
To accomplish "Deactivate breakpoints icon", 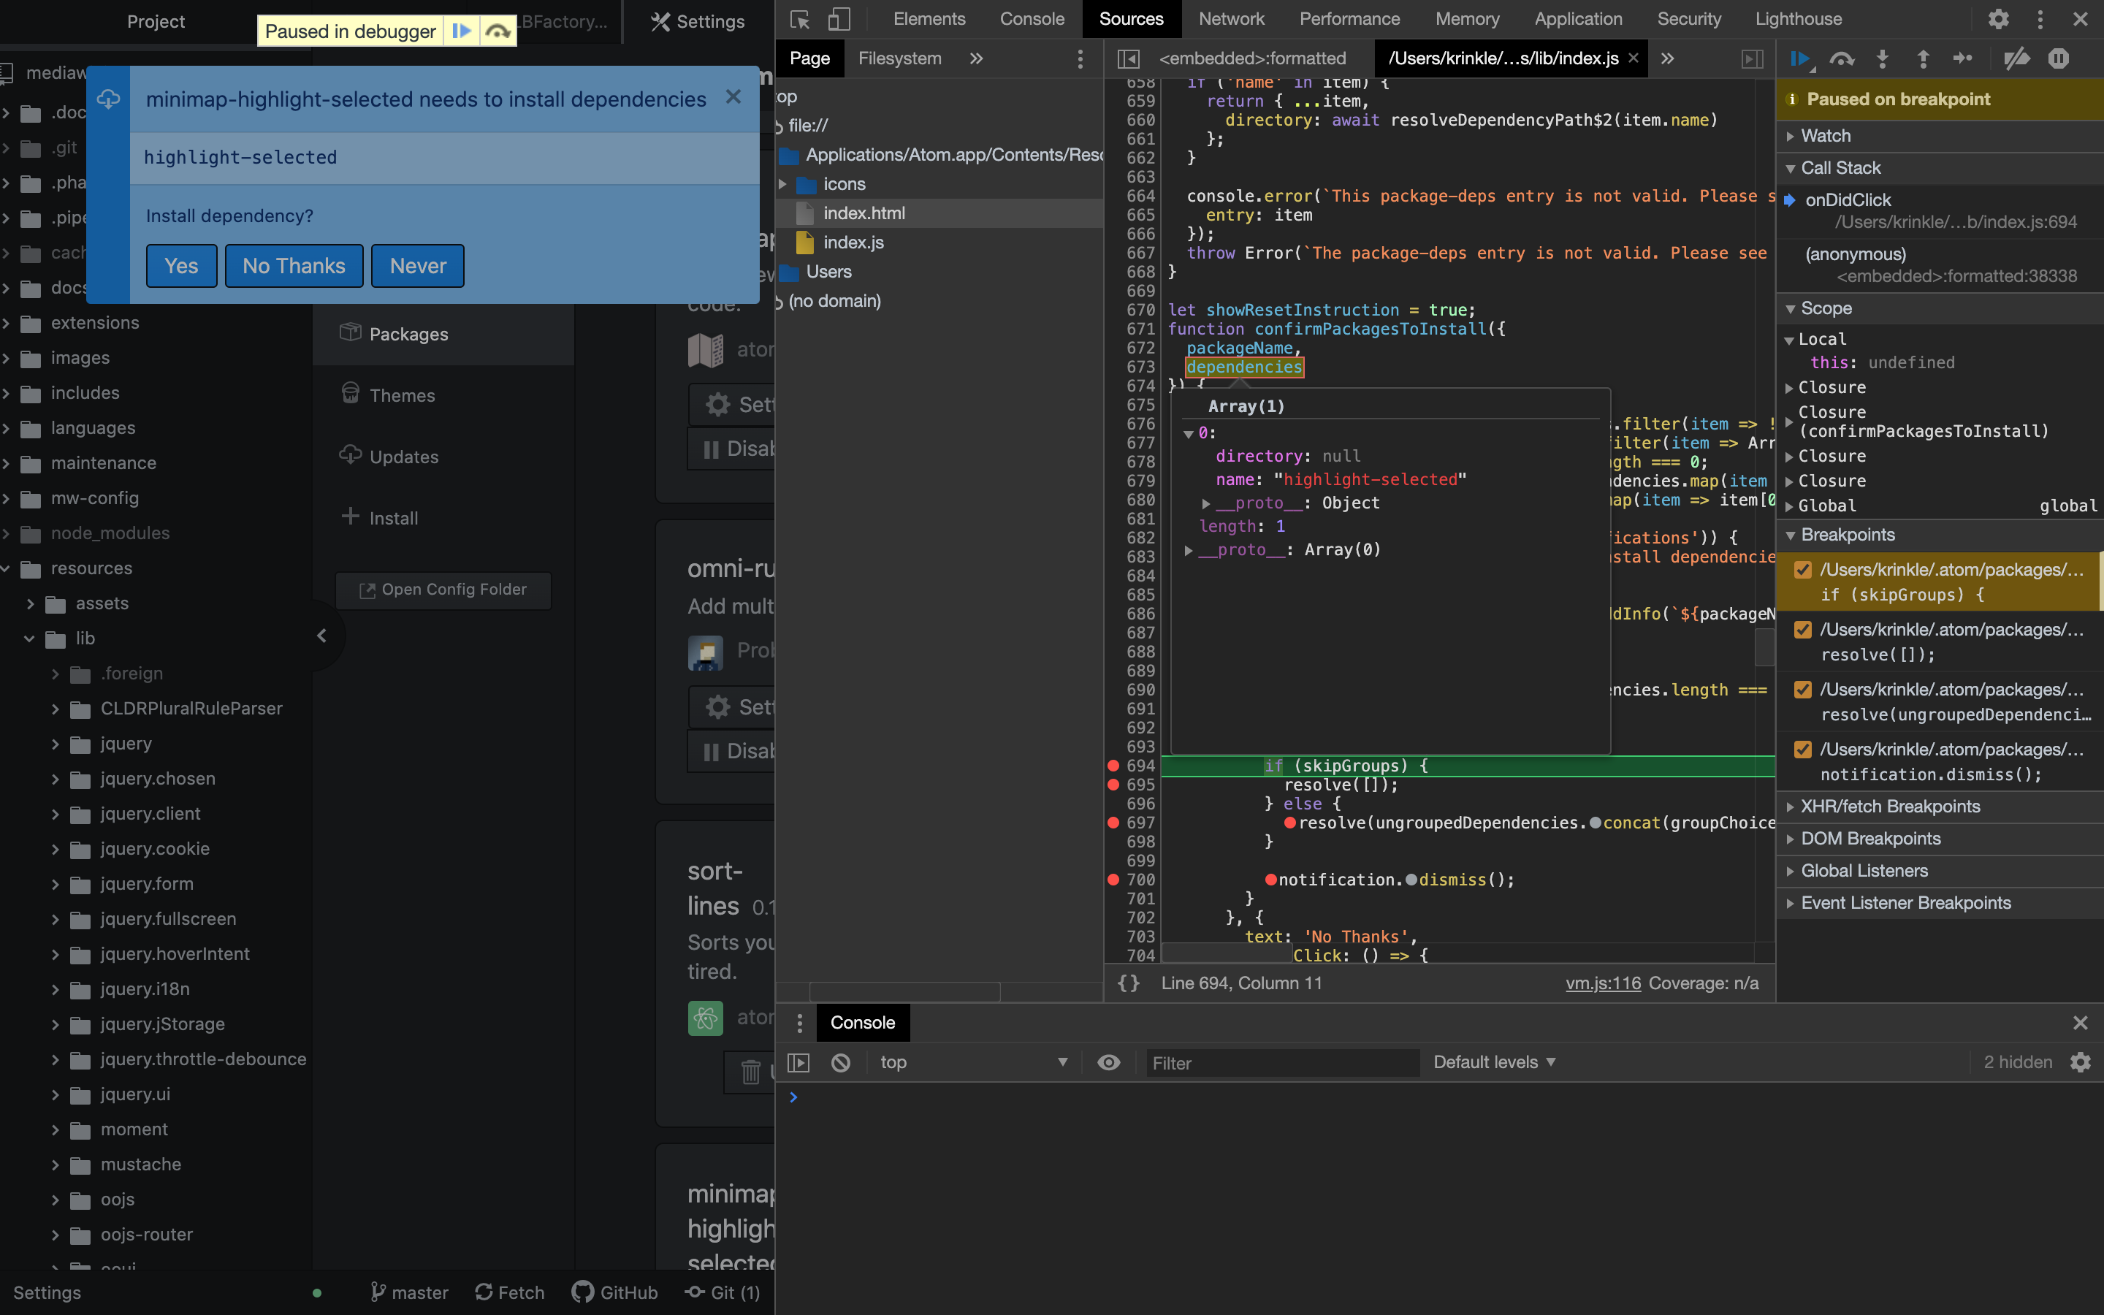I will [x=2016, y=59].
